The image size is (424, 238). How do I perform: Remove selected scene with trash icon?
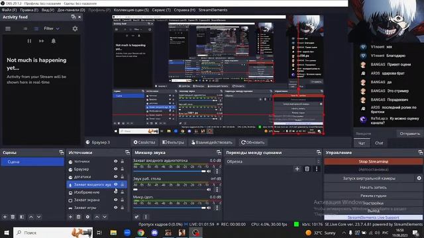[13, 217]
